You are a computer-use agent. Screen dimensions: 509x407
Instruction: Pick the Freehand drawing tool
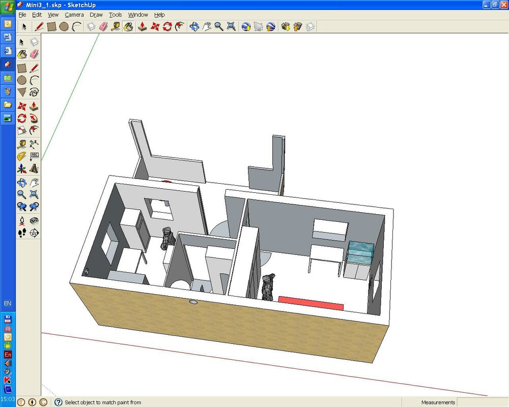(34, 92)
